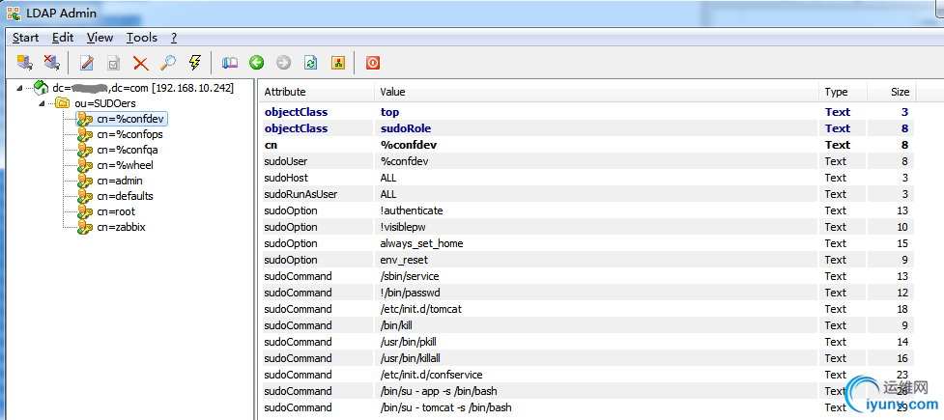Sort by the Size column header

892,92
